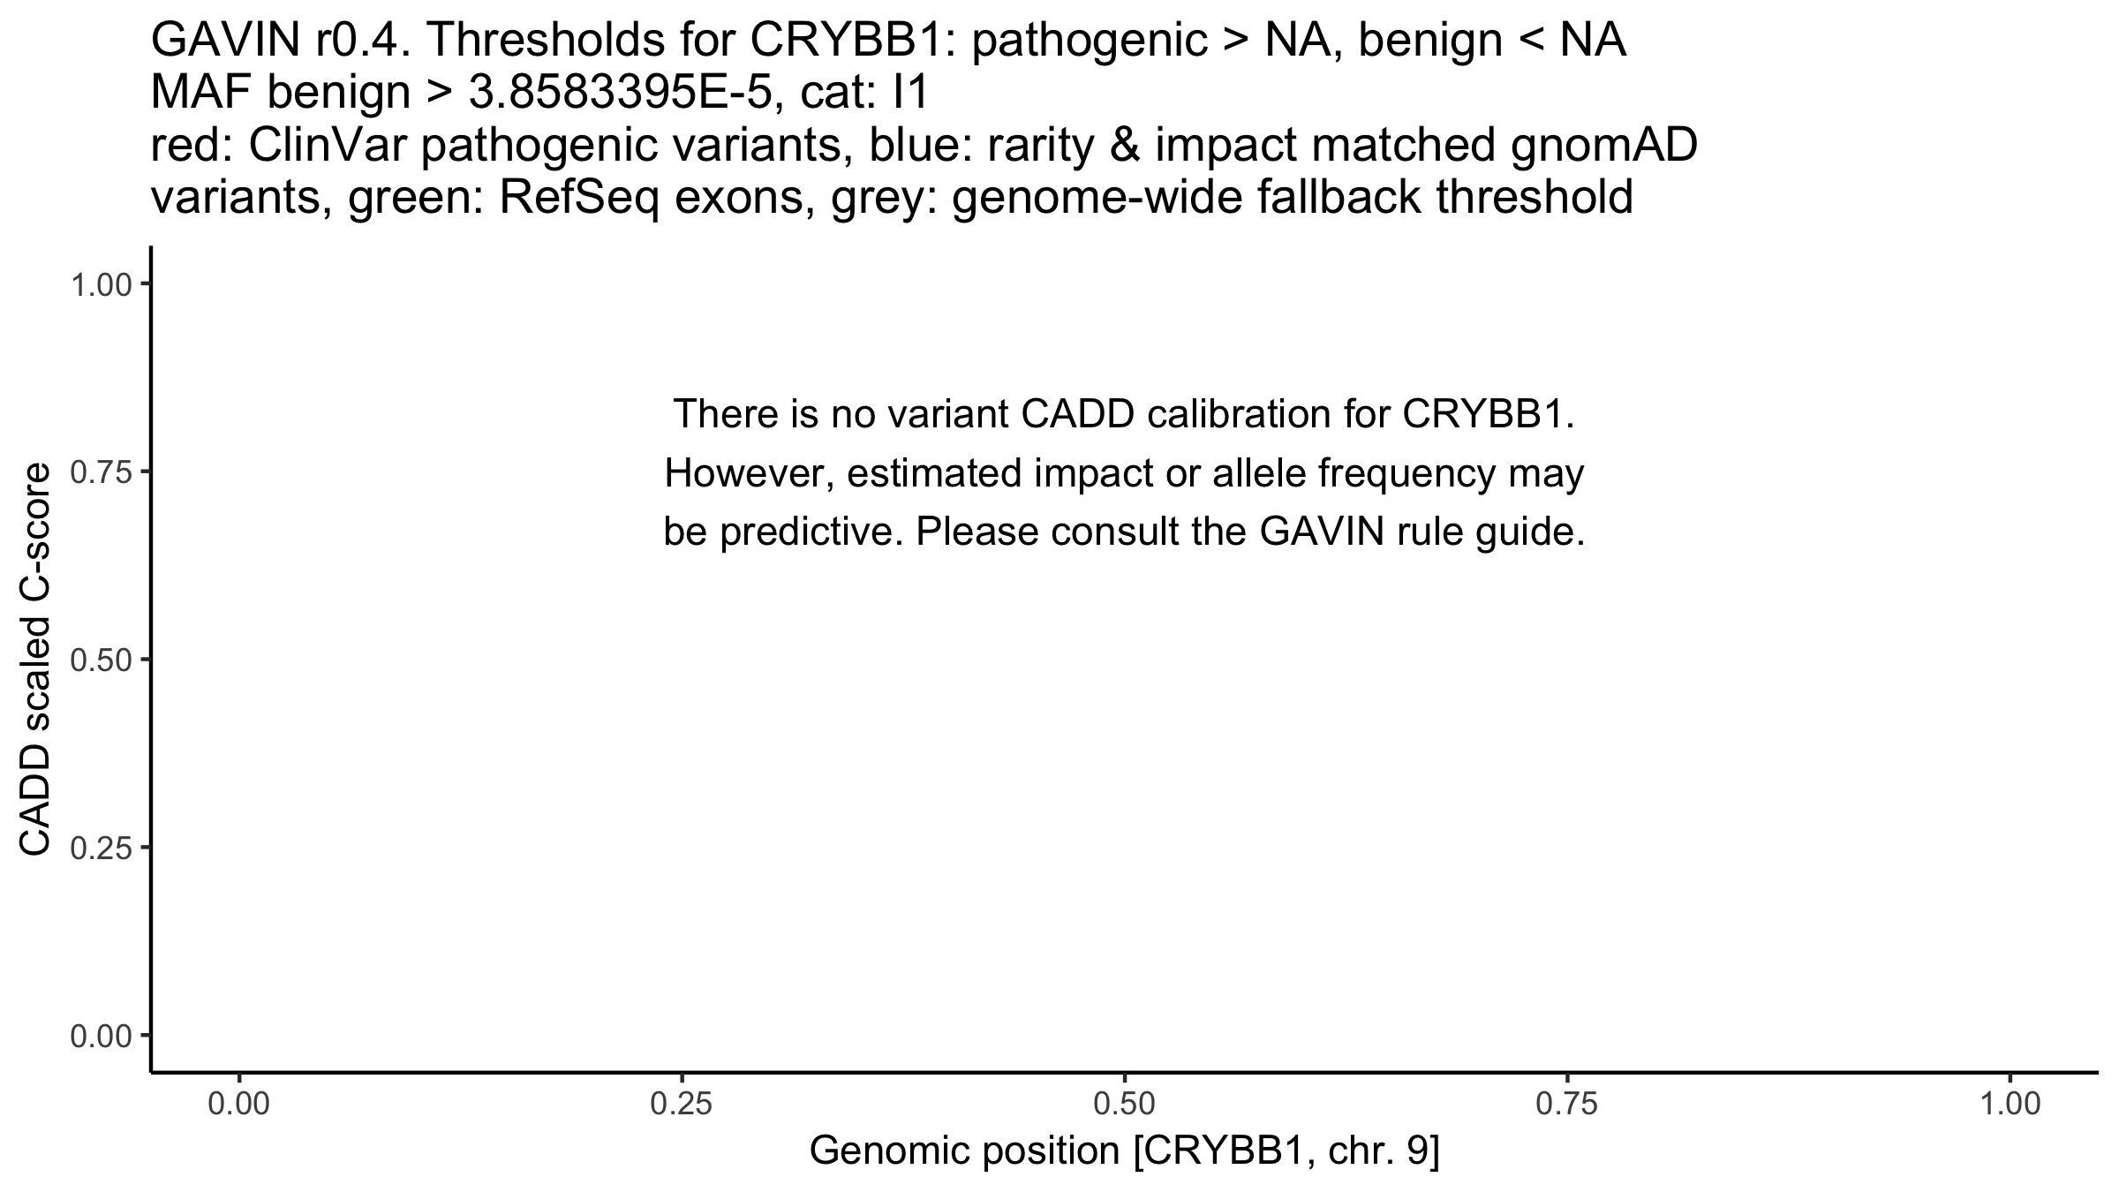
Task: Click the genome-wide fallback threshold text line
Action: coord(892,198)
